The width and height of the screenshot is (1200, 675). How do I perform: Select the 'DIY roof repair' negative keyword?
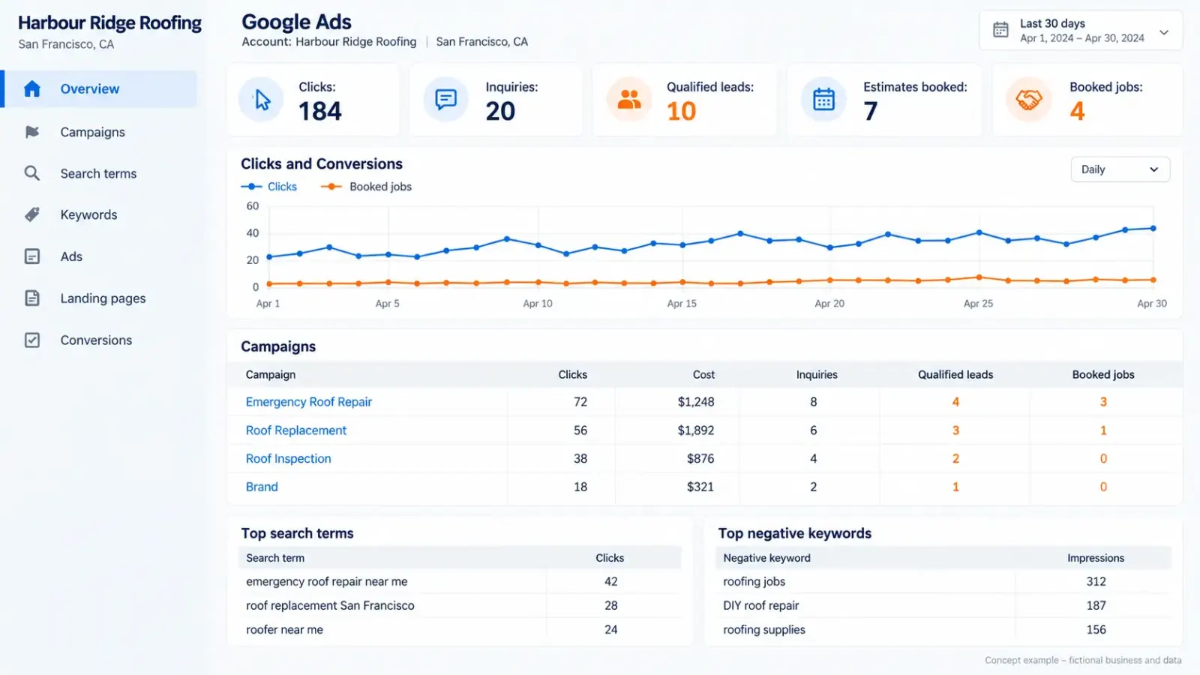760,605
